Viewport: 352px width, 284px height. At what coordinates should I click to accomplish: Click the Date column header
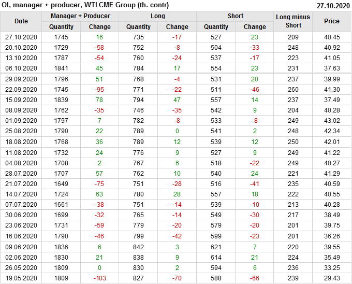pos(21,21)
